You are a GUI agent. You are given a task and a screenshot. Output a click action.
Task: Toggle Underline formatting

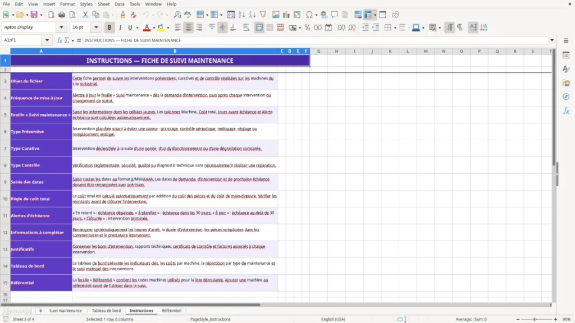coord(130,27)
